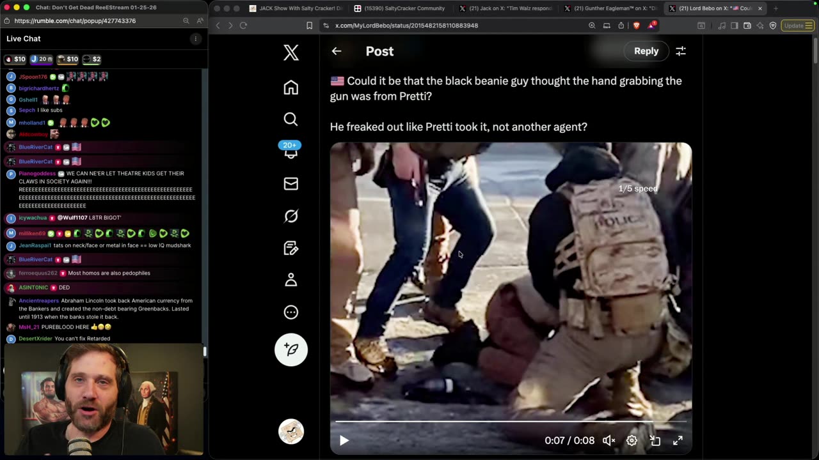This screenshot has height=460, width=819.
Task: Open the Brave wallet icon in the toolbar
Action: [x=747, y=26]
